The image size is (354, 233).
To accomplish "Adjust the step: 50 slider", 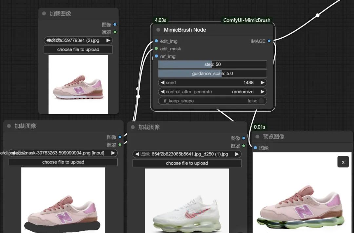I will [212, 64].
